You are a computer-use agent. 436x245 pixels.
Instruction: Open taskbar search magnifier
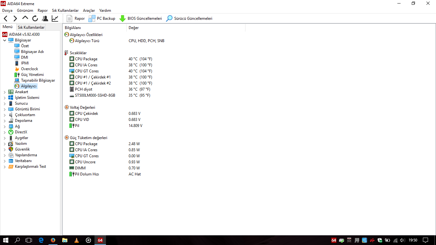(17, 240)
